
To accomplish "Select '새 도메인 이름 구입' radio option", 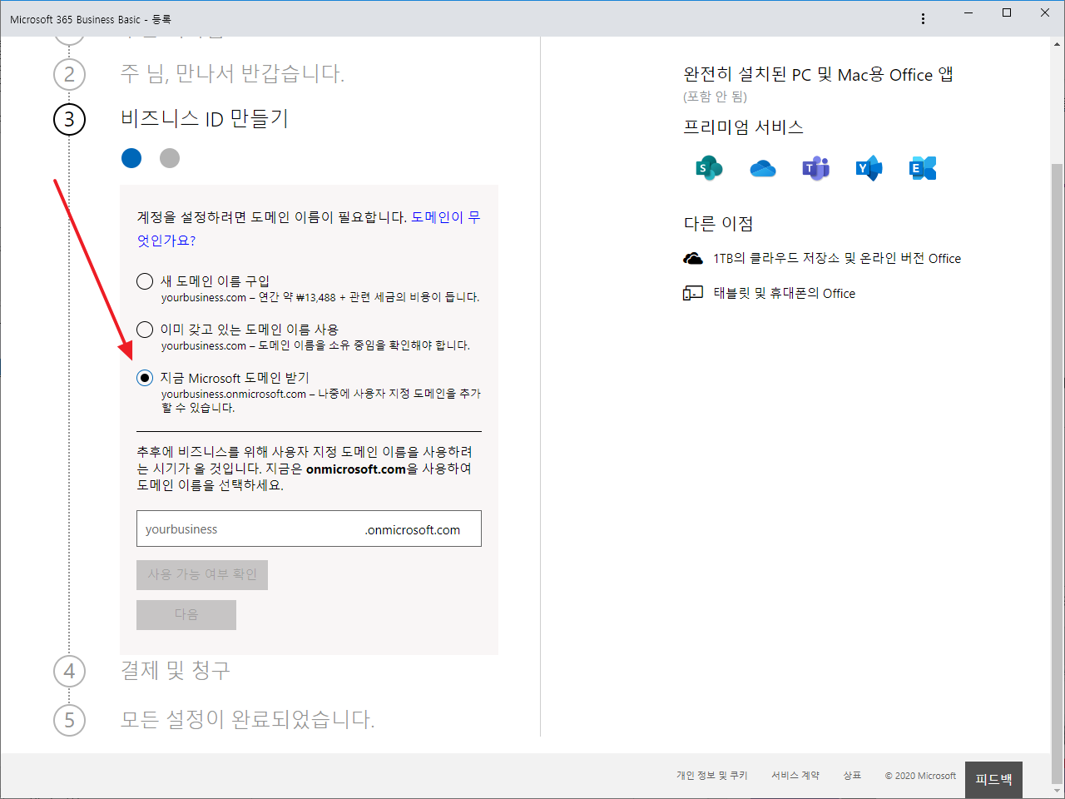I will coord(145,281).
